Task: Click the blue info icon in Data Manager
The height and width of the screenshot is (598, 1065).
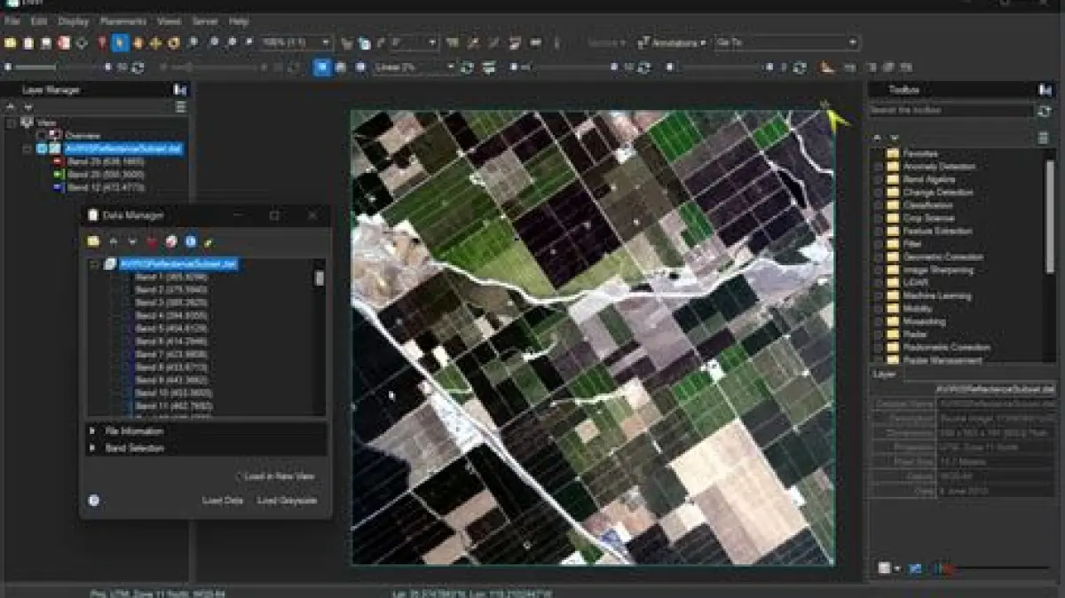Action: point(190,241)
